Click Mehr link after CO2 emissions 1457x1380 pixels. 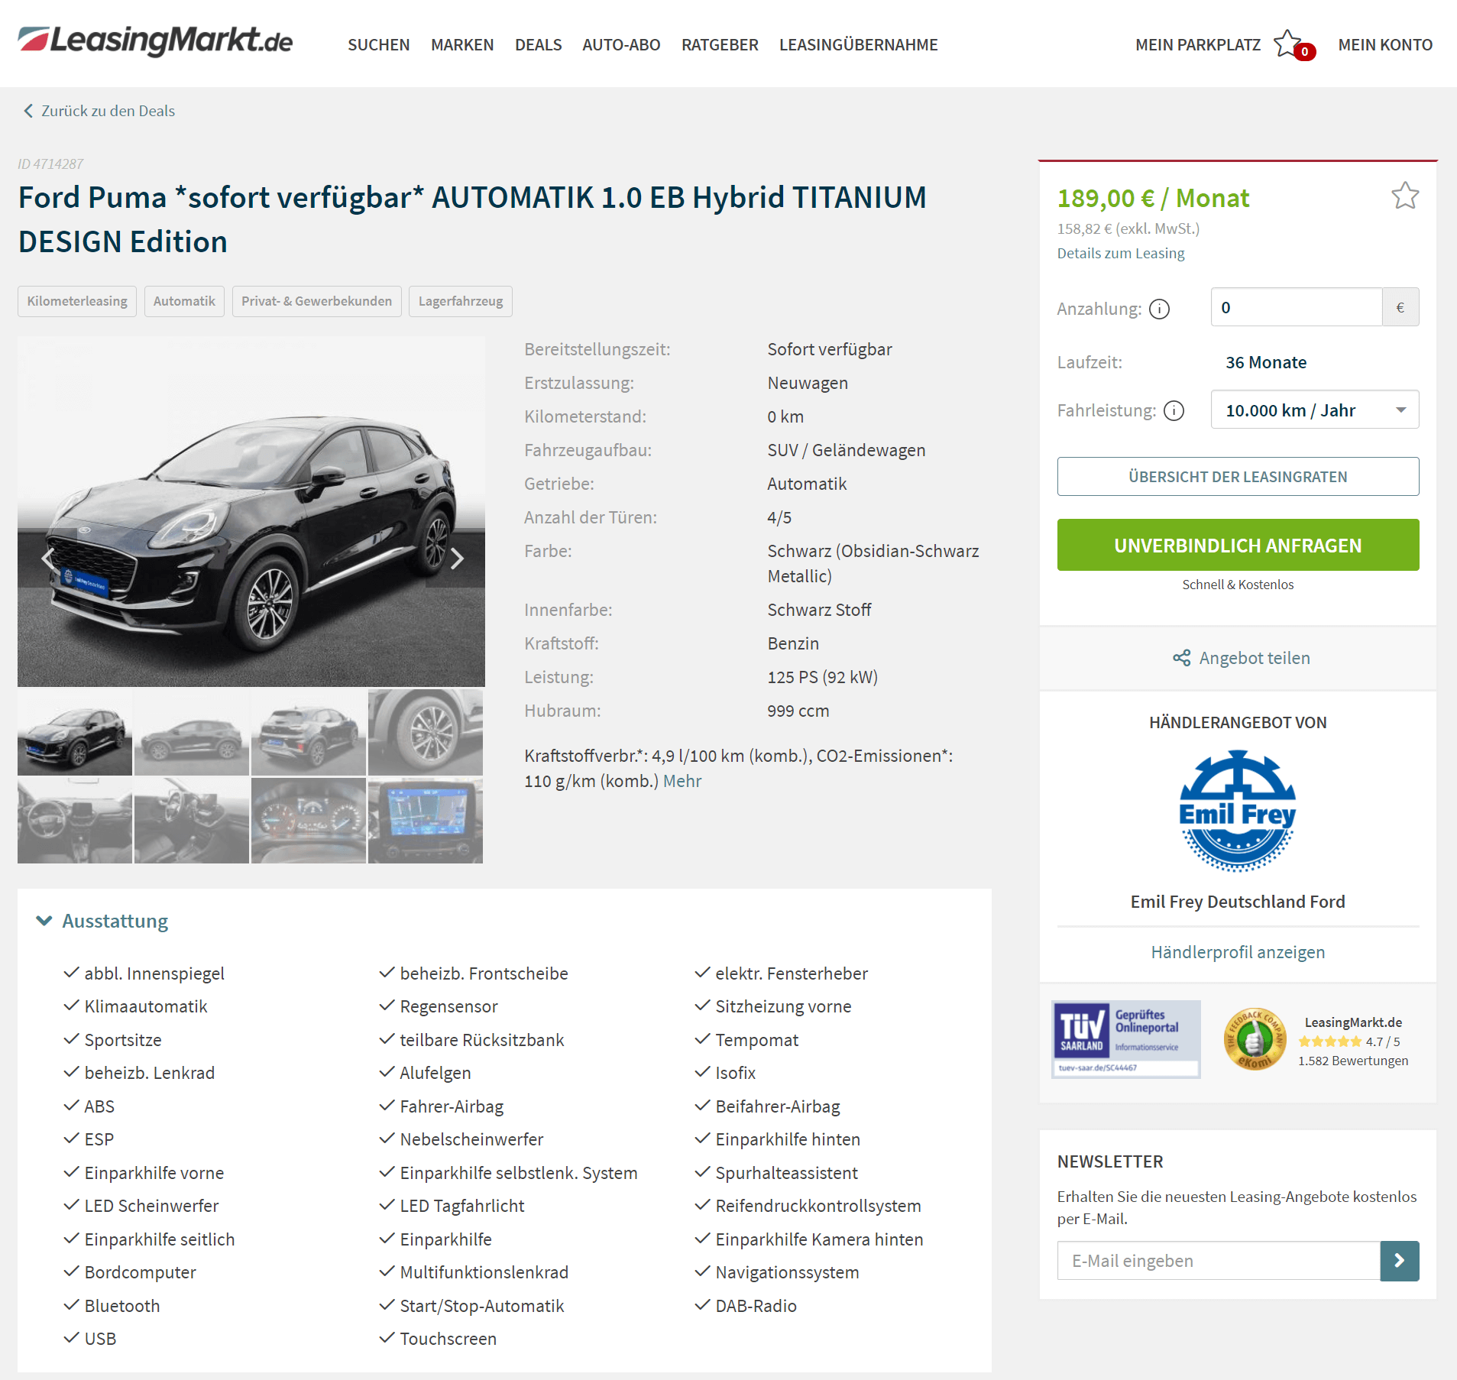[682, 781]
